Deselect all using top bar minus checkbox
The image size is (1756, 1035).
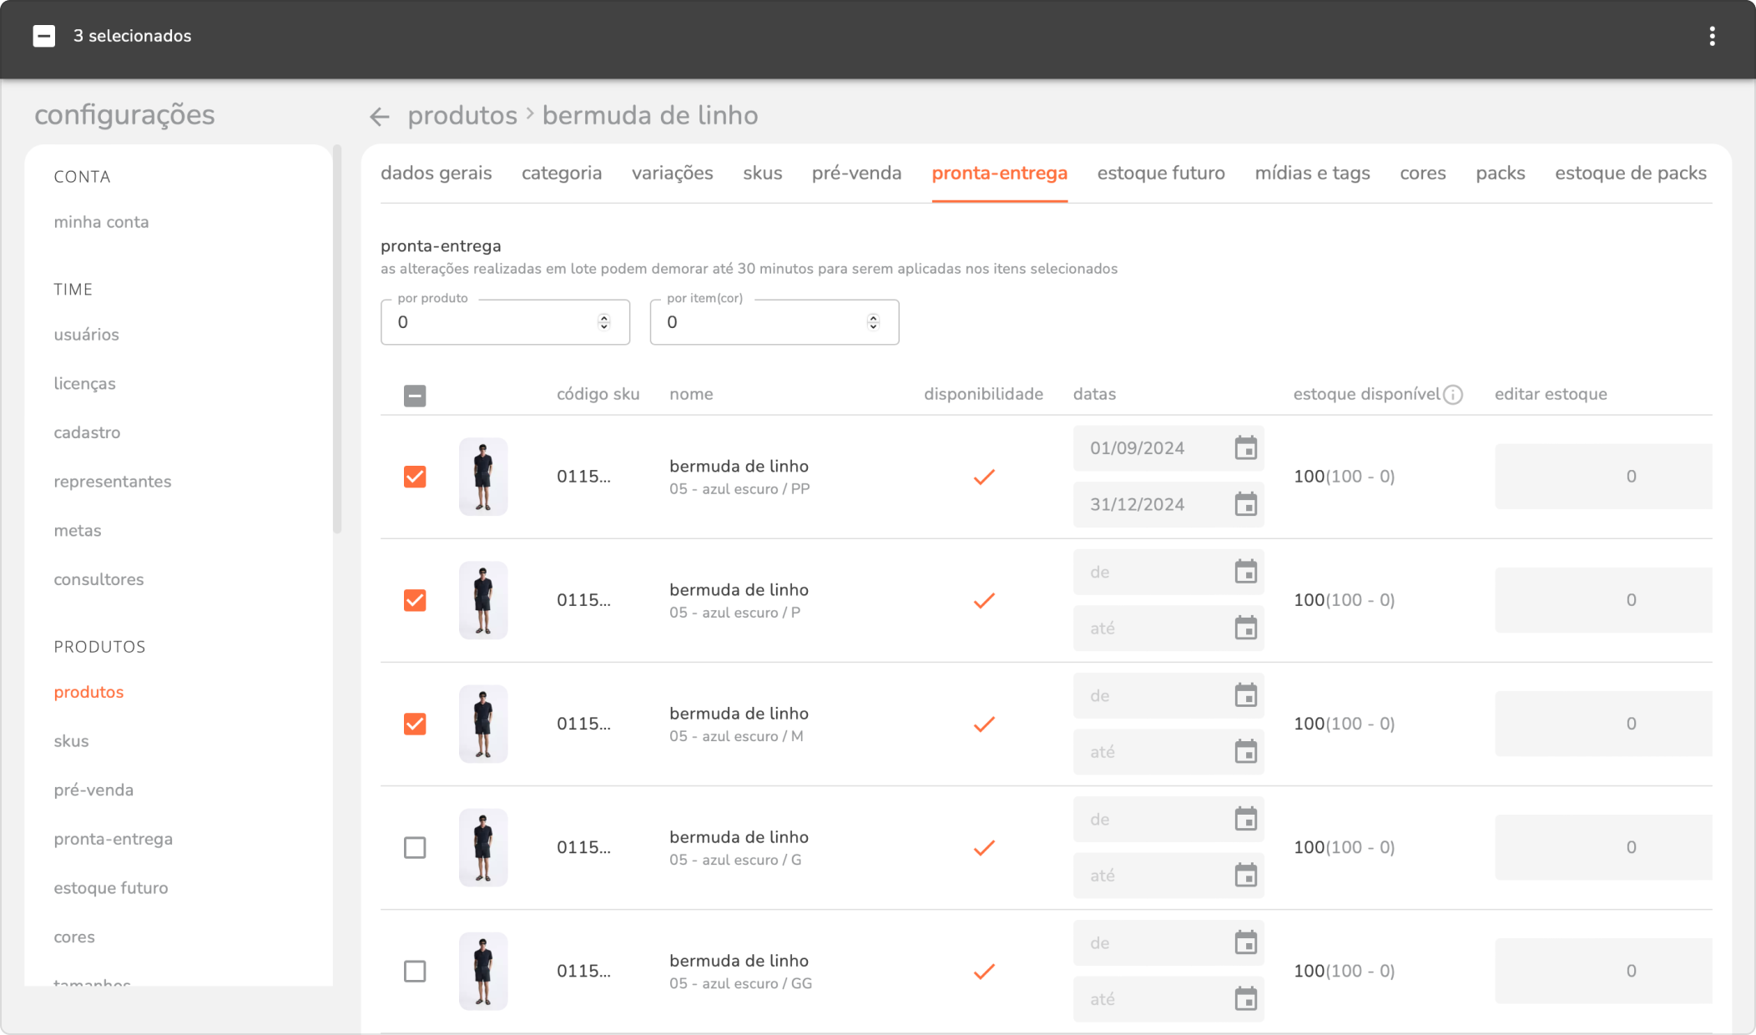click(x=44, y=36)
